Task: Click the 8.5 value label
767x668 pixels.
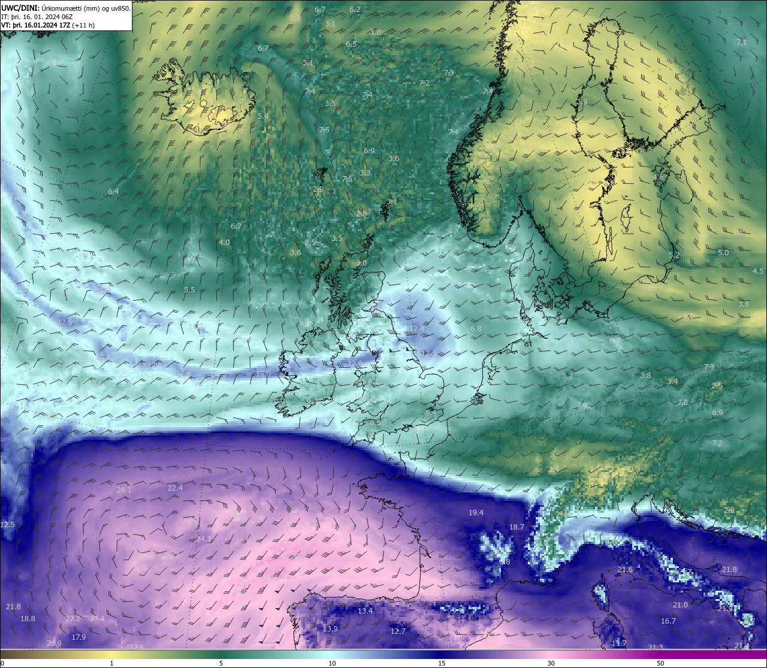Action: tap(310, 242)
